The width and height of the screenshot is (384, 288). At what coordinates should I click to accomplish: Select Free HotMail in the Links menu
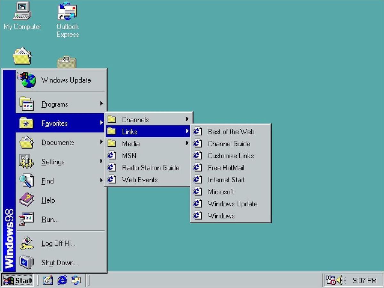pyautogui.click(x=226, y=168)
